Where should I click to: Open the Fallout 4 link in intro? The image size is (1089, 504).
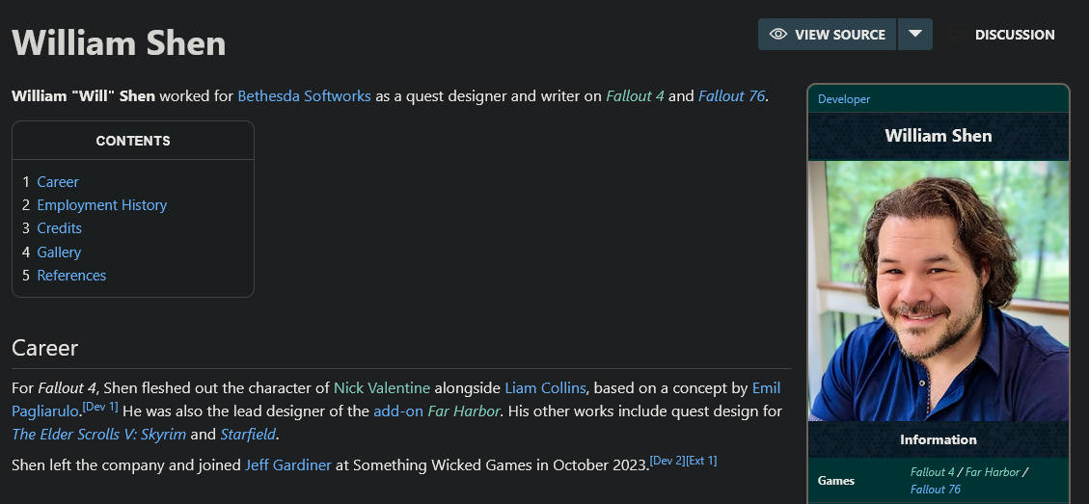tap(635, 95)
